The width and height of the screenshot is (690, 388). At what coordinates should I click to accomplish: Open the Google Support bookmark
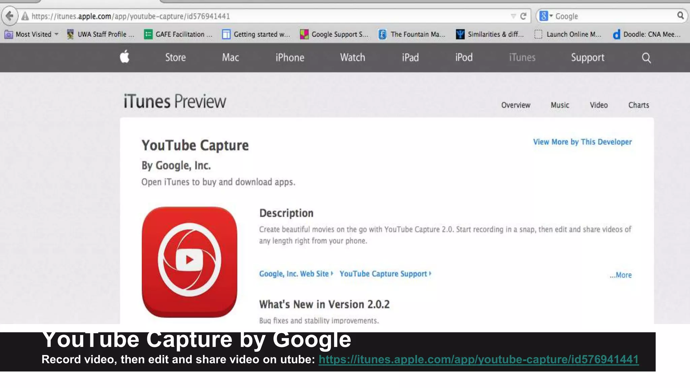334,34
